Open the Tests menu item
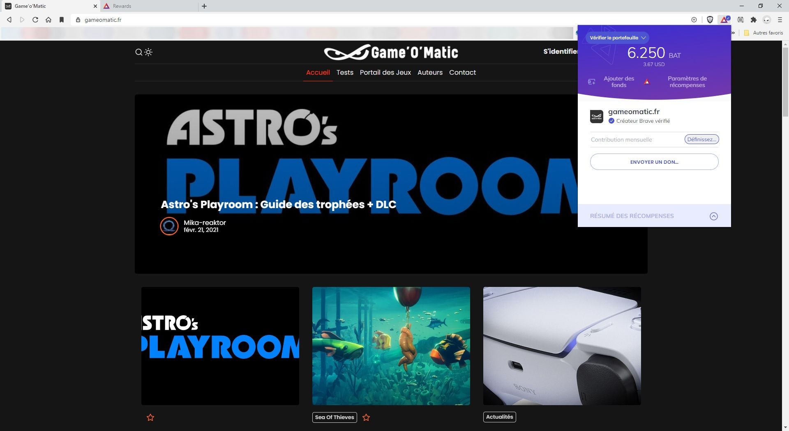Image resolution: width=789 pixels, height=431 pixels. tap(345, 72)
